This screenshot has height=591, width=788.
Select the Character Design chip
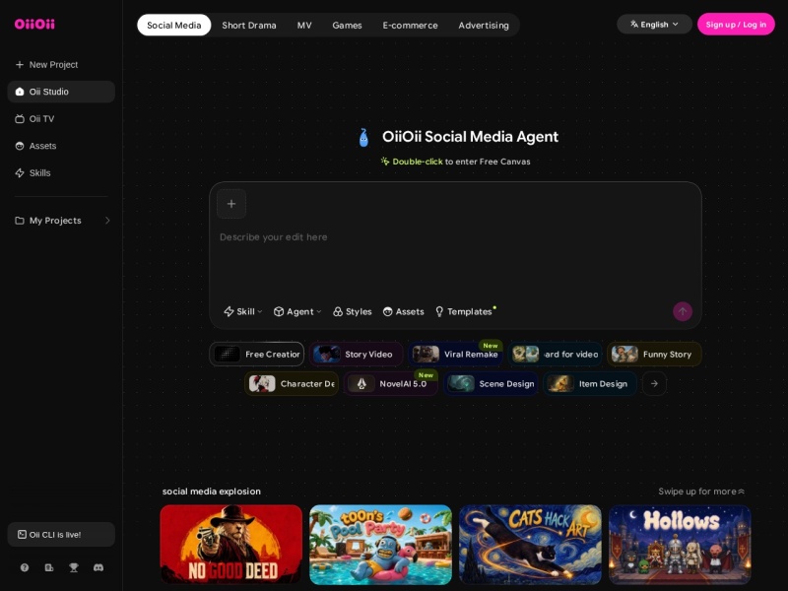[292, 384]
